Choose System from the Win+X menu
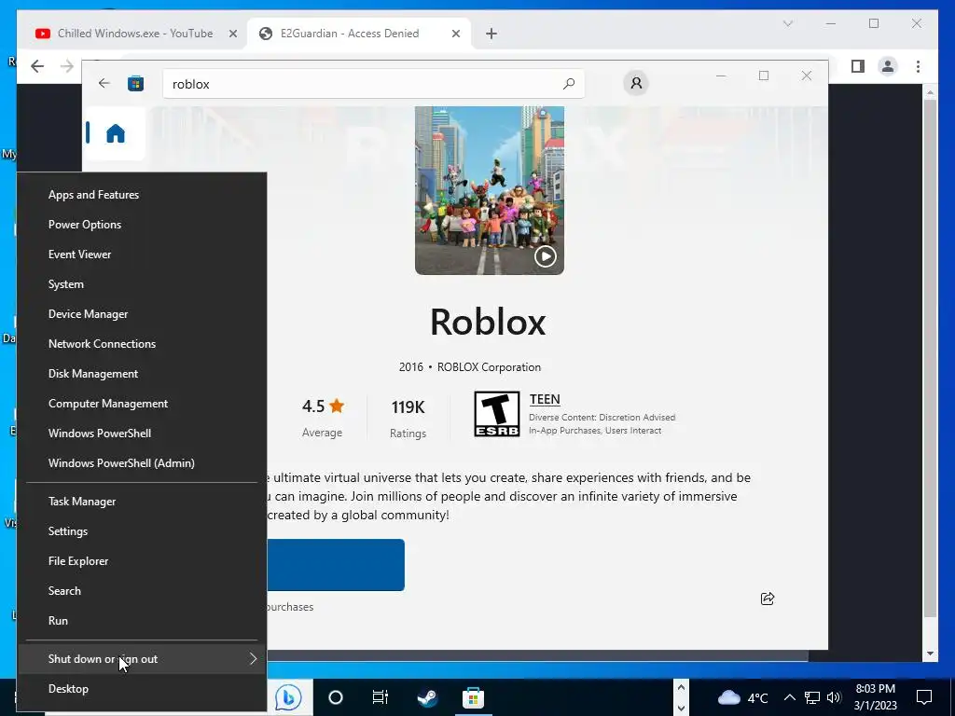955x716 pixels. click(142, 284)
